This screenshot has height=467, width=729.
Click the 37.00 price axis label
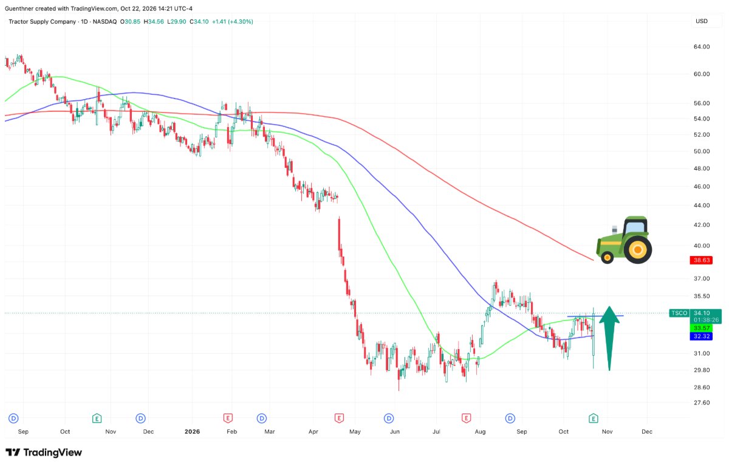pyautogui.click(x=702, y=278)
